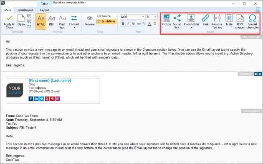Open a template with the Open icon

click(x=21, y=20)
